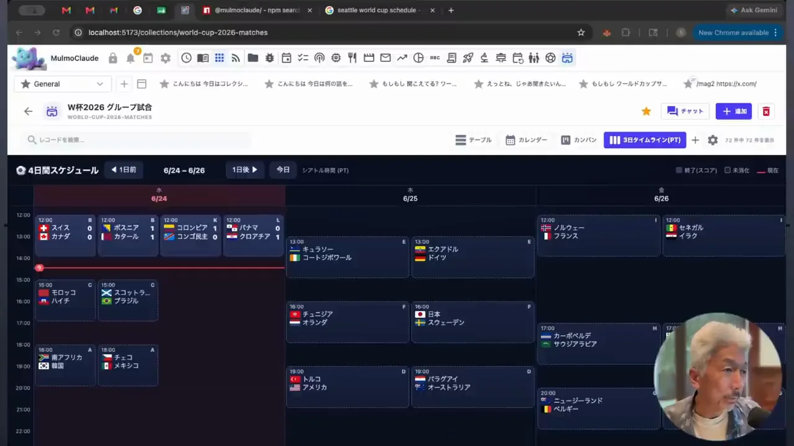The width and height of the screenshot is (794, 446).
Task: Open the fork and knife icon
Action: click(x=352, y=58)
